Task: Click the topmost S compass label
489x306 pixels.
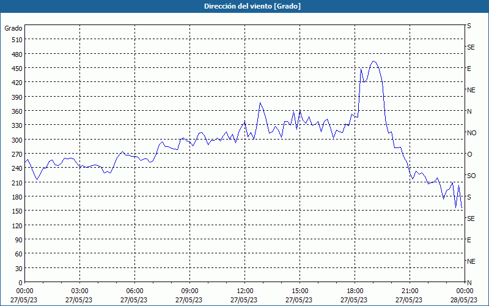Action: 469,26
